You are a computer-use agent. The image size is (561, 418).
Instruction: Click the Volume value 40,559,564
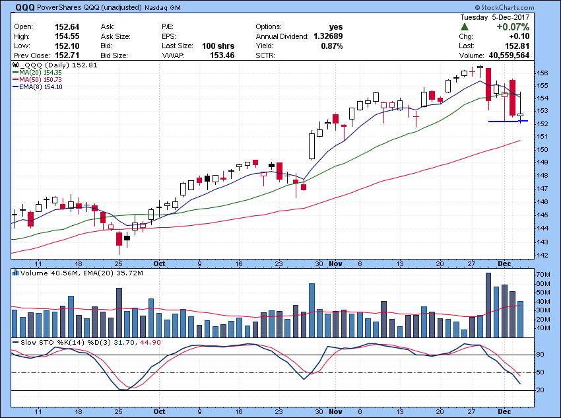pos(509,55)
